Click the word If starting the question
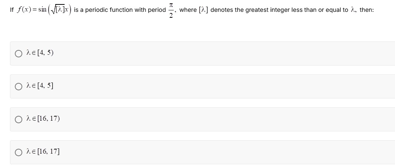Screen dimensions: 395x168 (x=12, y=10)
